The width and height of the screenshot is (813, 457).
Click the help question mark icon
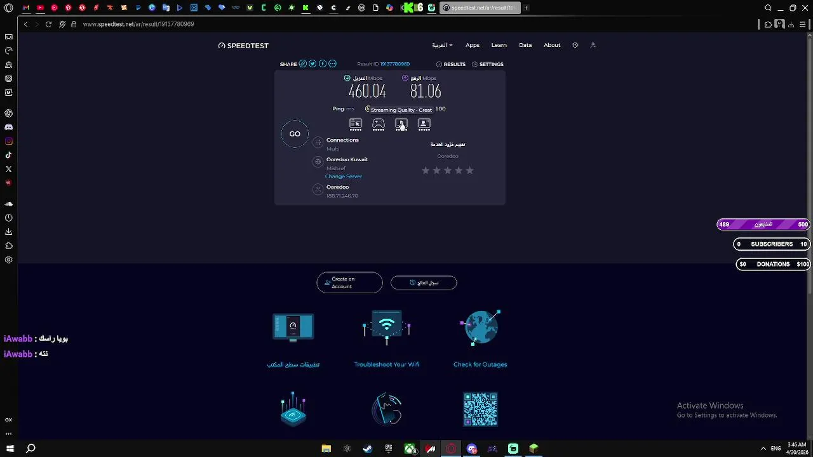[575, 45]
